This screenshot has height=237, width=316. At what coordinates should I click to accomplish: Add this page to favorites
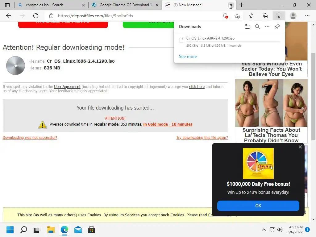237,16
